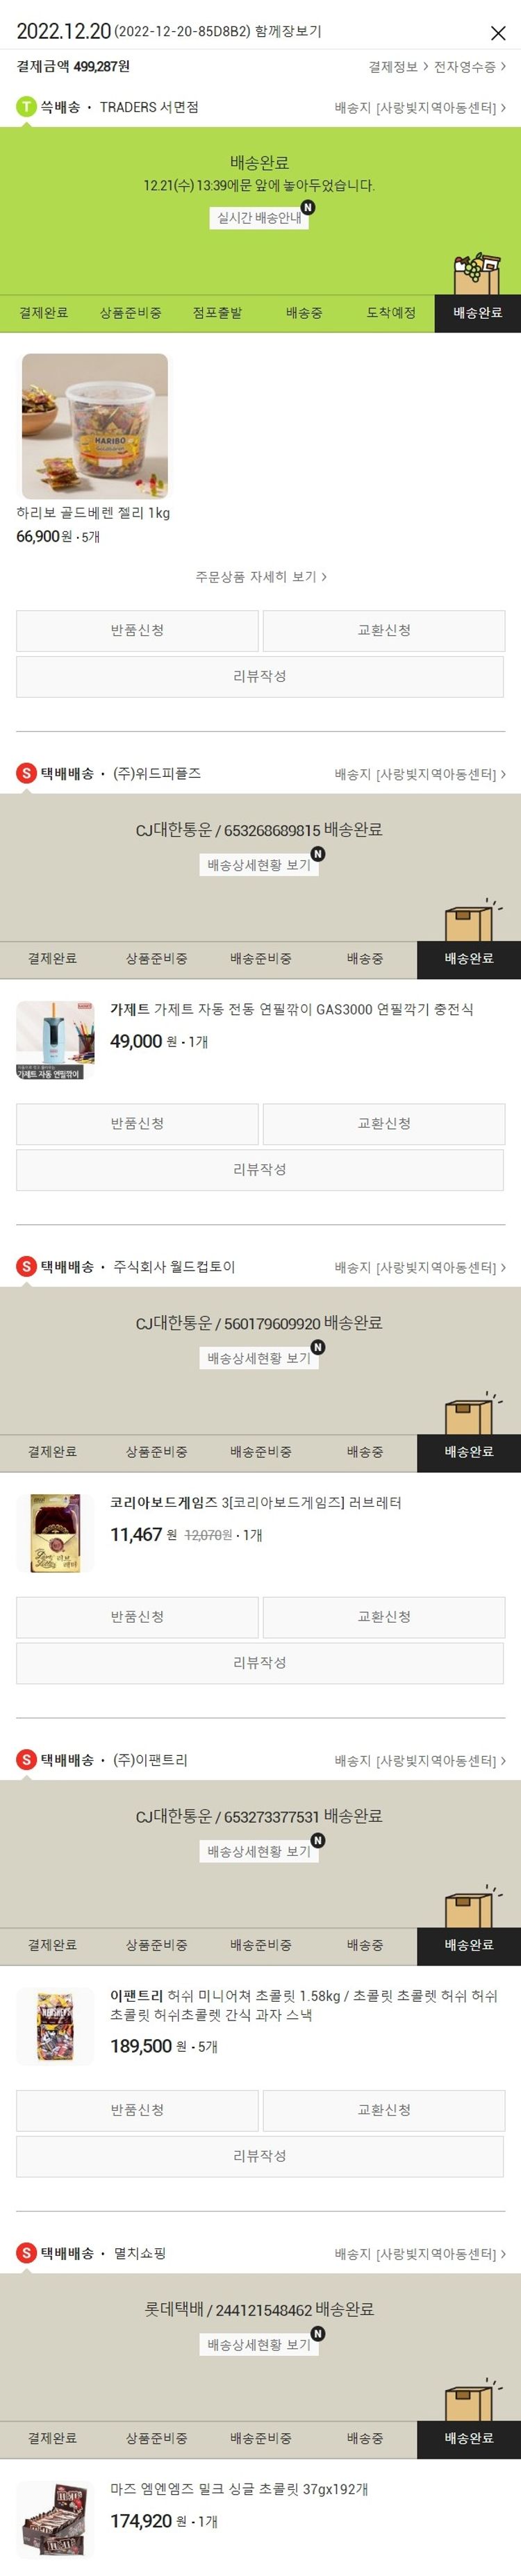
Task: Open 실시간 배송안내 button
Action: click(x=260, y=217)
